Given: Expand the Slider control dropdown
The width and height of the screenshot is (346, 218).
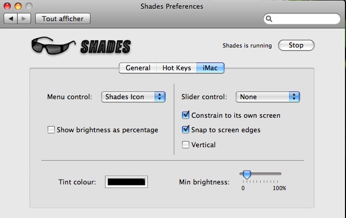Looking at the screenshot, I should (267, 97).
